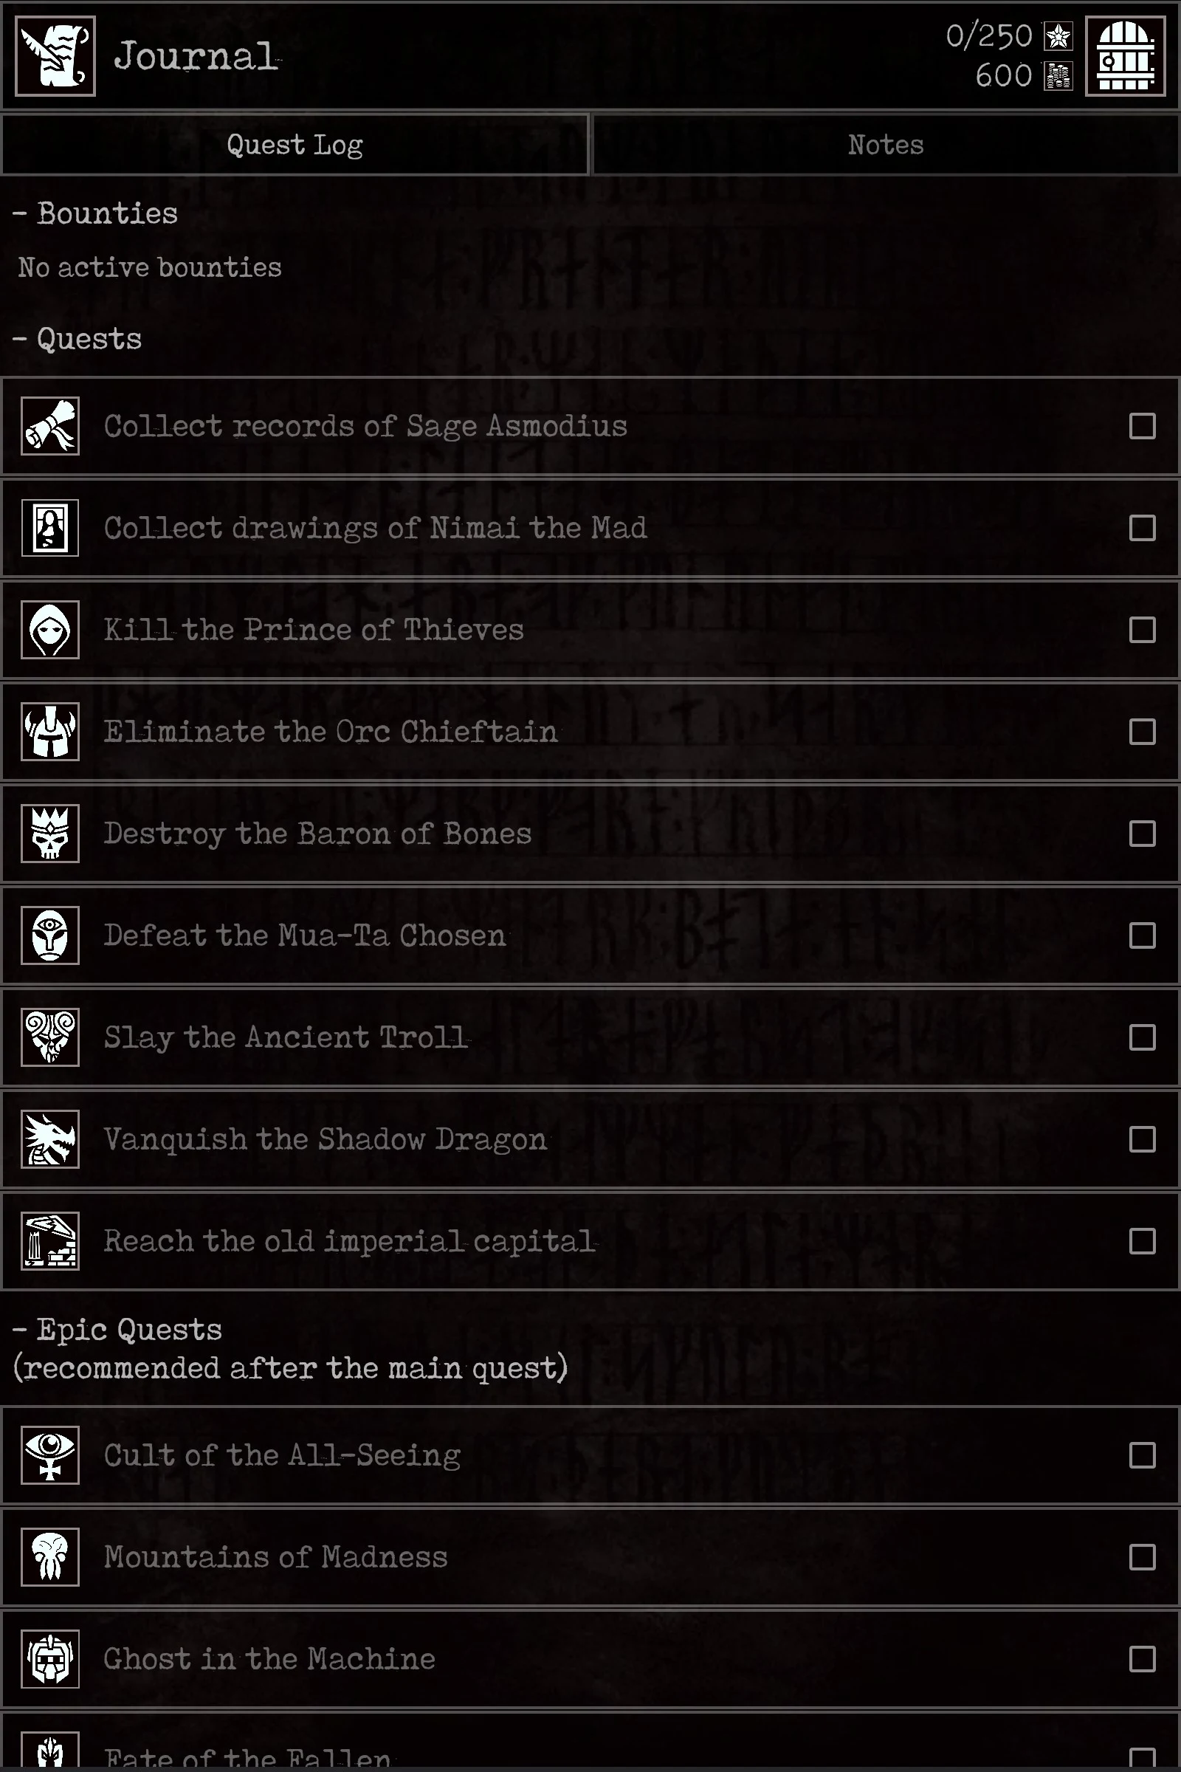Screen dimensions: 1181x1772
Task: Select the Shadow Dragon head icon
Action: pos(50,1139)
